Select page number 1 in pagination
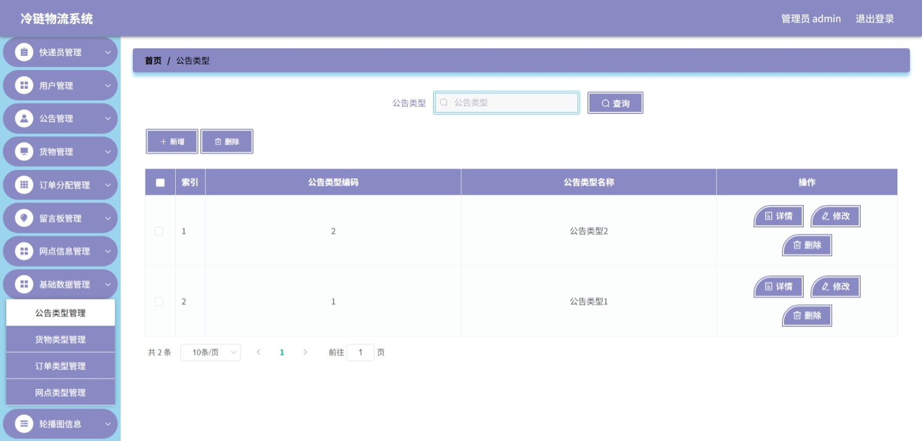Screen dimensions: 922x441 (282, 352)
